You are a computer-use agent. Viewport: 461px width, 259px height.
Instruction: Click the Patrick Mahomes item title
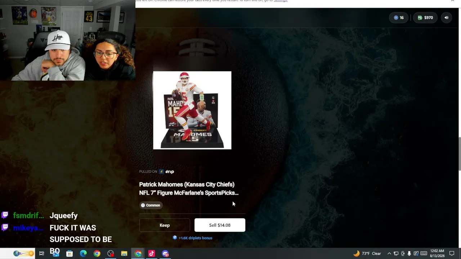[189, 188]
